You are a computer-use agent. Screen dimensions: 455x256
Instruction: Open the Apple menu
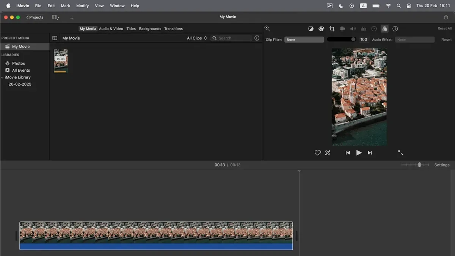[8, 6]
